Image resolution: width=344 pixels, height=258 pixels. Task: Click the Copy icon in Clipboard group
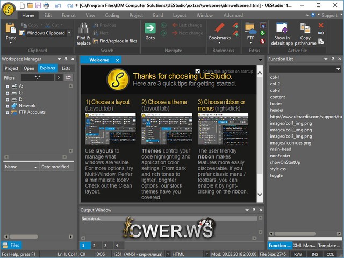24,25
